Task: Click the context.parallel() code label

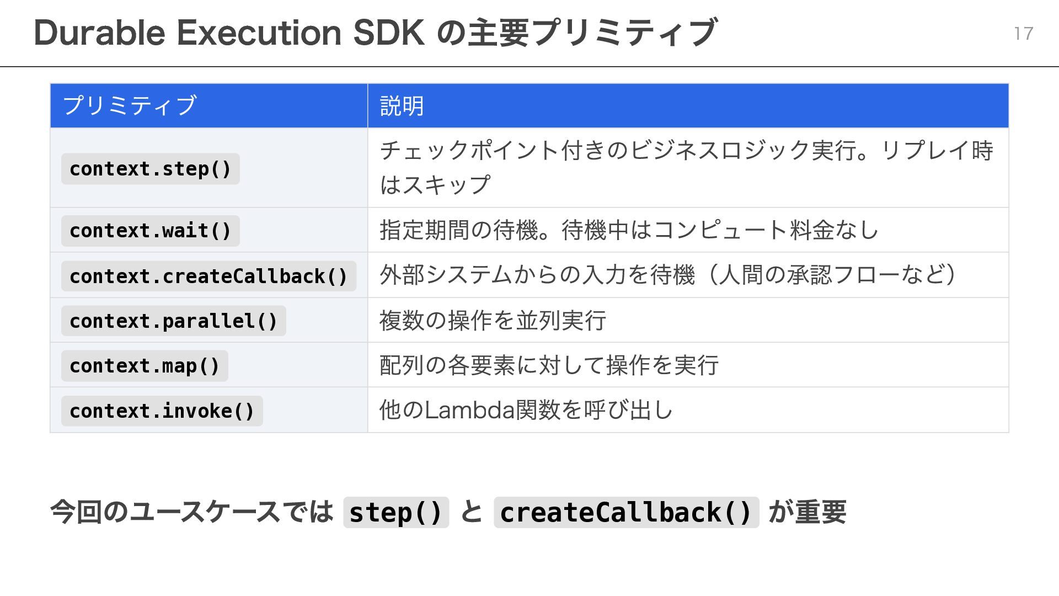Action: tap(173, 321)
